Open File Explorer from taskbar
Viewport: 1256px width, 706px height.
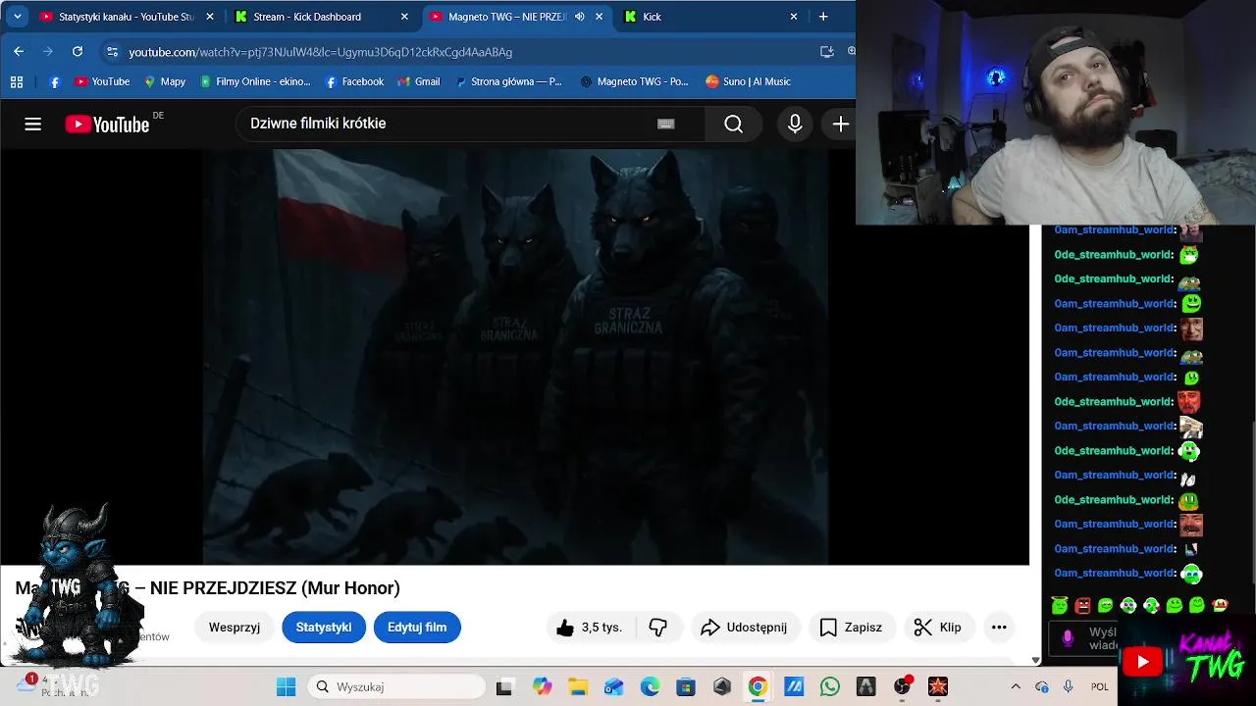[x=578, y=687]
